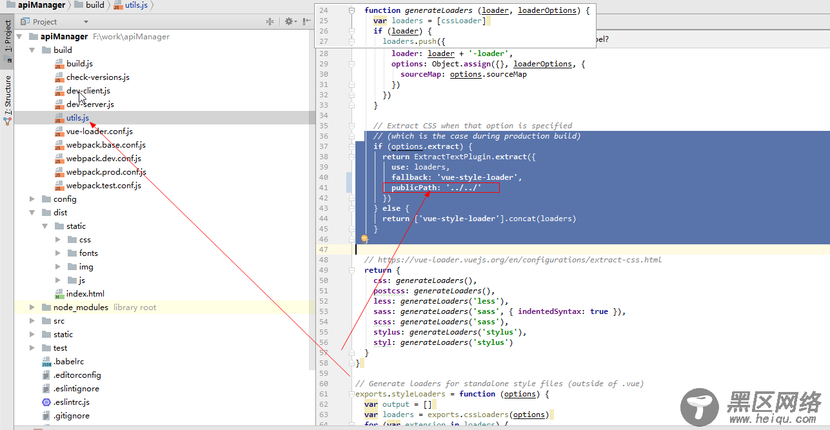Click the JS icon beside check-versions.js
Viewport: 830px width, 430px height.
point(59,77)
